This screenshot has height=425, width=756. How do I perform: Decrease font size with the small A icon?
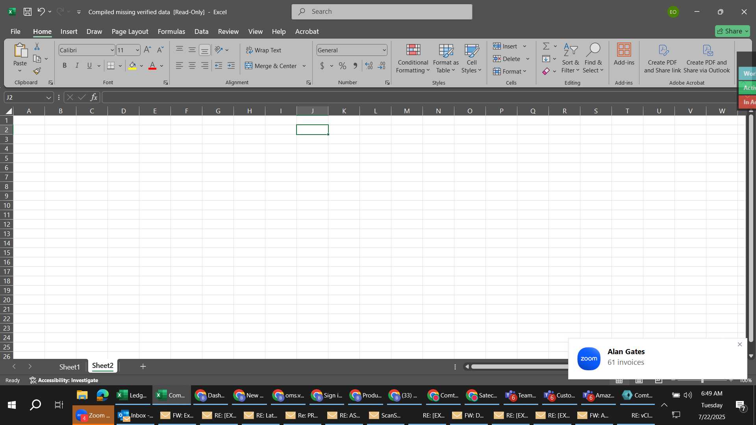pyautogui.click(x=160, y=50)
